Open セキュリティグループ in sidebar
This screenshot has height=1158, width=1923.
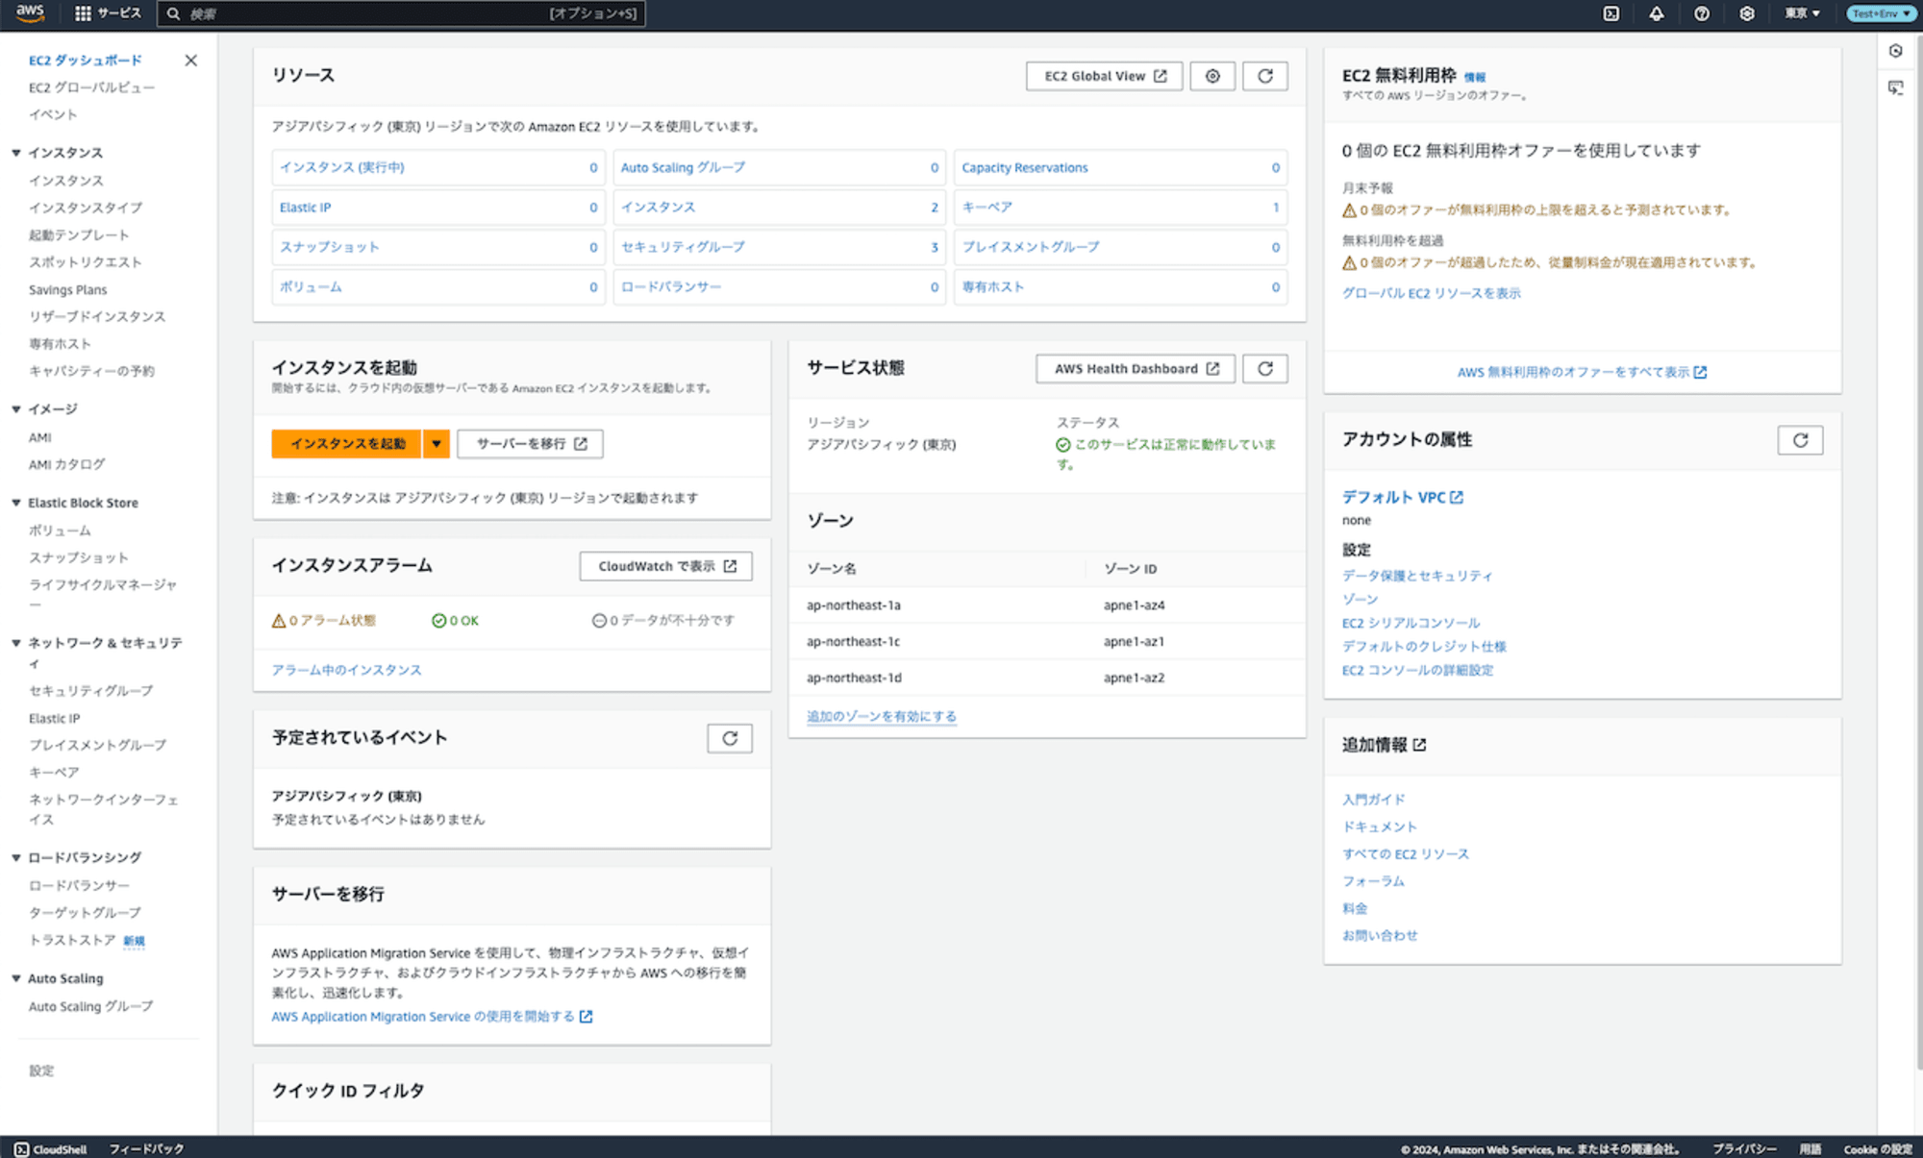(91, 691)
